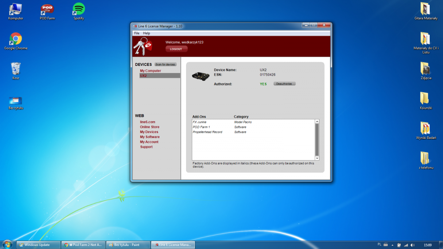The image size is (443, 249).
Task: Open the File menu
Action: [137, 33]
